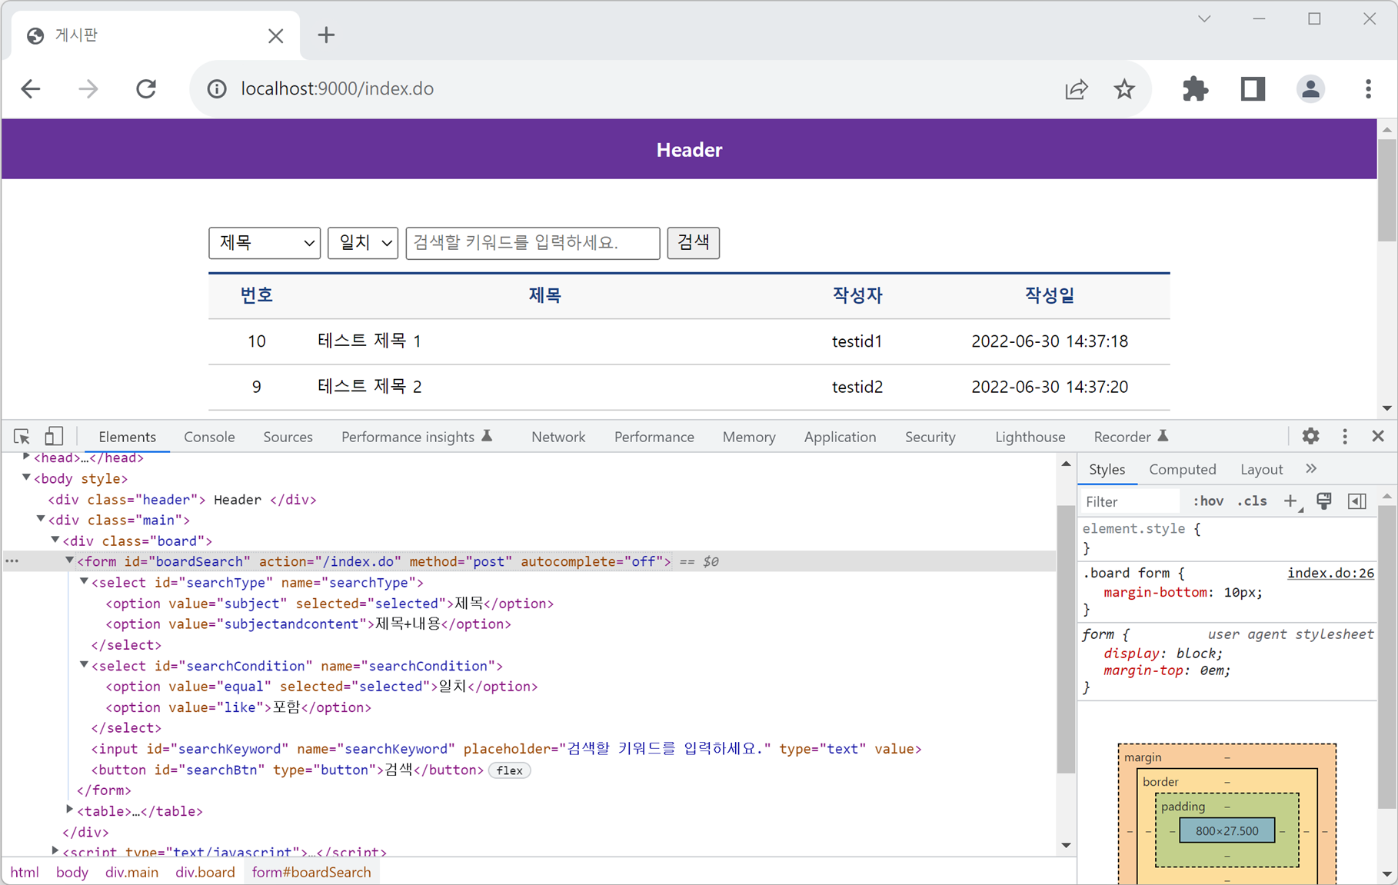
Task: Open the Performance insights tab
Action: (x=416, y=437)
